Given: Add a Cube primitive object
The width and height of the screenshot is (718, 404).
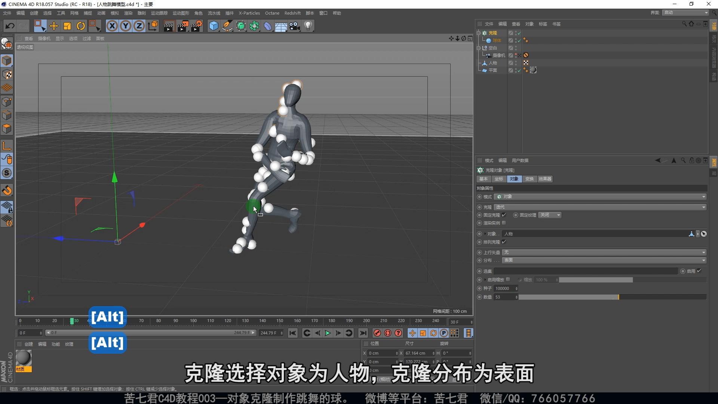Looking at the screenshot, I should 214,26.
